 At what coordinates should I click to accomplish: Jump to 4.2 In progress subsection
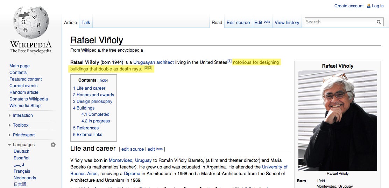tap(96, 121)
